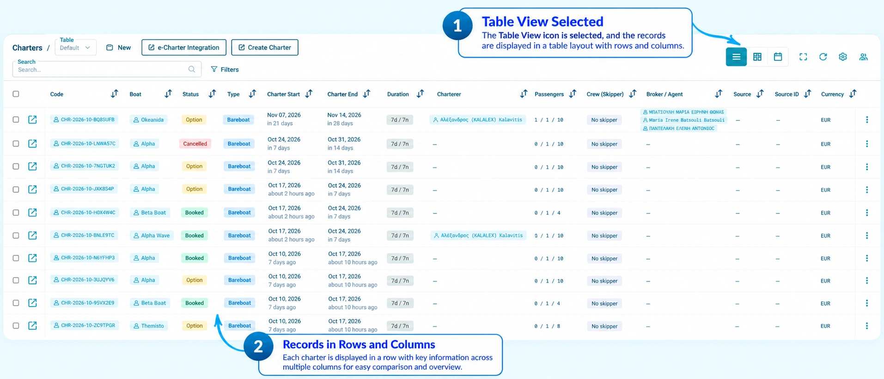Check the row CHR-2026-10-95VX2E9 checkbox
Viewport: 884px width, 379px height.
click(16, 303)
